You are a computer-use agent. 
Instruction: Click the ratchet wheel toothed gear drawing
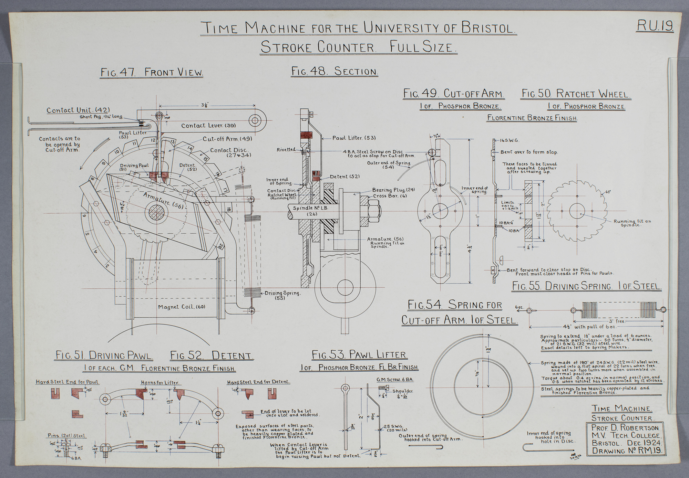[577, 211]
